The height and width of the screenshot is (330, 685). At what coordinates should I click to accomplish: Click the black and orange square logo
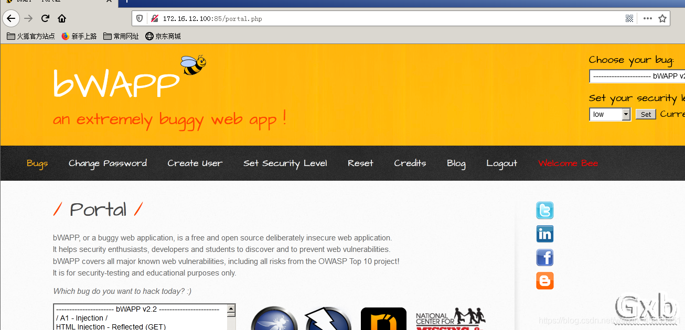click(383, 318)
